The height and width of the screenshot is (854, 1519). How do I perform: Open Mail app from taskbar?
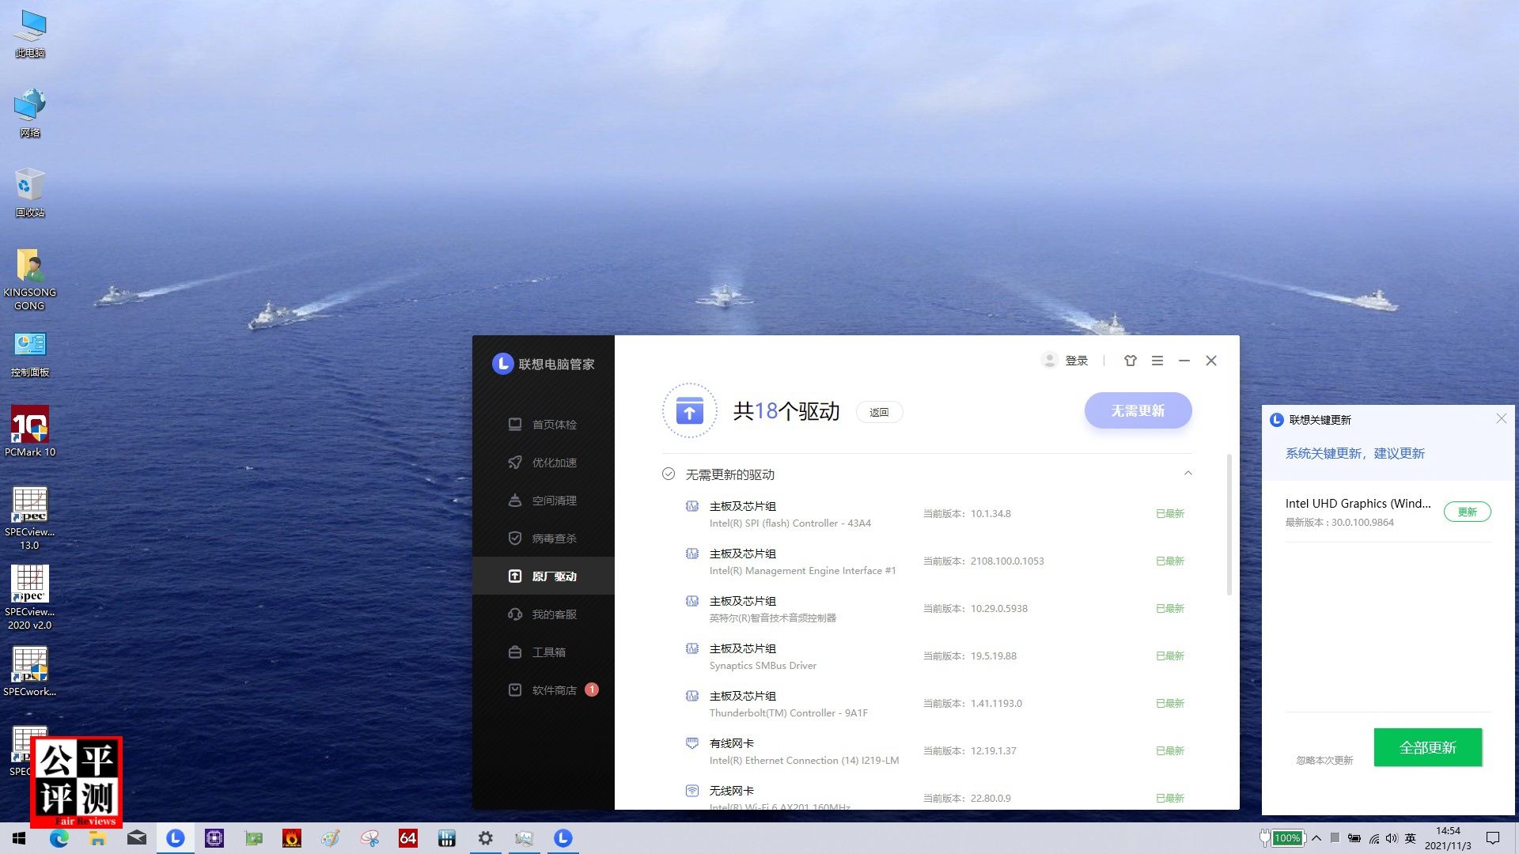click(136, 838)
